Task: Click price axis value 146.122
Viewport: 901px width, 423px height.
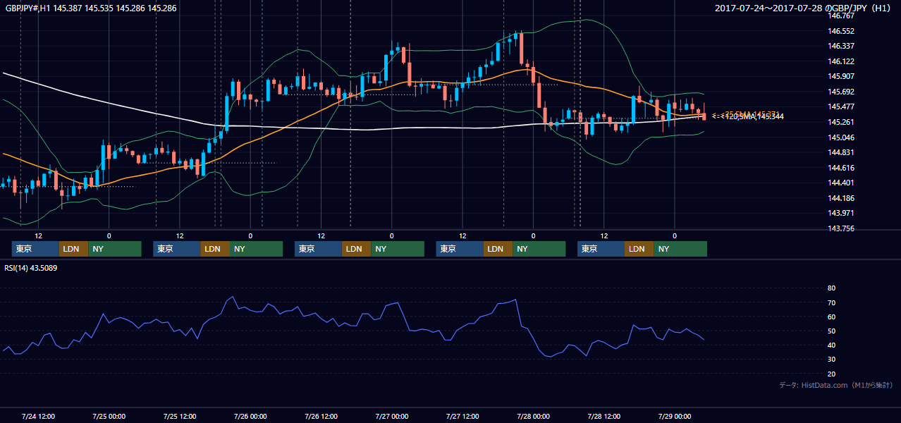Action: [841, 61]
